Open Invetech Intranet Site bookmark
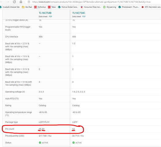This screenshot has height=147, width=161. pyautogui.click(x=10, y=7)
